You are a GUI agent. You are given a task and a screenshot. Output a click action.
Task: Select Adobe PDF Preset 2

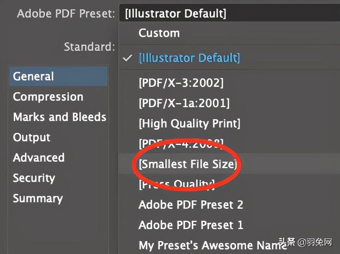coord(190,205)
